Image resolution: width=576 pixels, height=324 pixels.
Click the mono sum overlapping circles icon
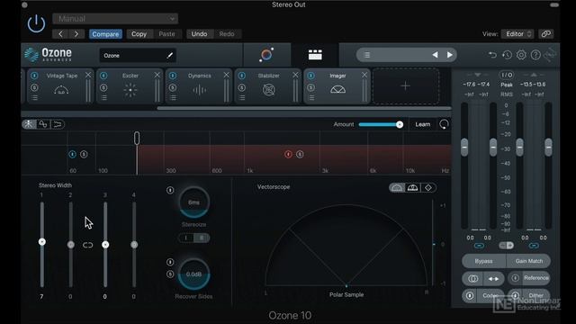pyautogui.click(x=473, y=279)
